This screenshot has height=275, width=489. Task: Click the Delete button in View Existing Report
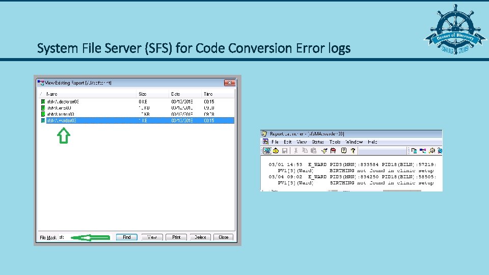point(200,237)
